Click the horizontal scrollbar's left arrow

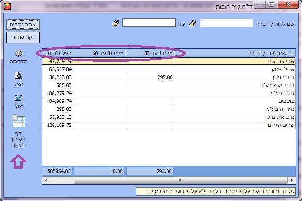pos(46,180)
